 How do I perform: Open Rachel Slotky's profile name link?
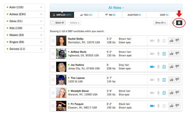pyautogui.click(x=76, y=39)
